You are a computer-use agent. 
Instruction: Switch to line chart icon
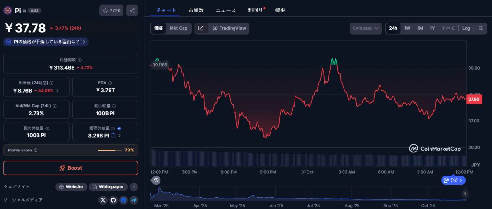pyautogui.click(x=201, y=28)
